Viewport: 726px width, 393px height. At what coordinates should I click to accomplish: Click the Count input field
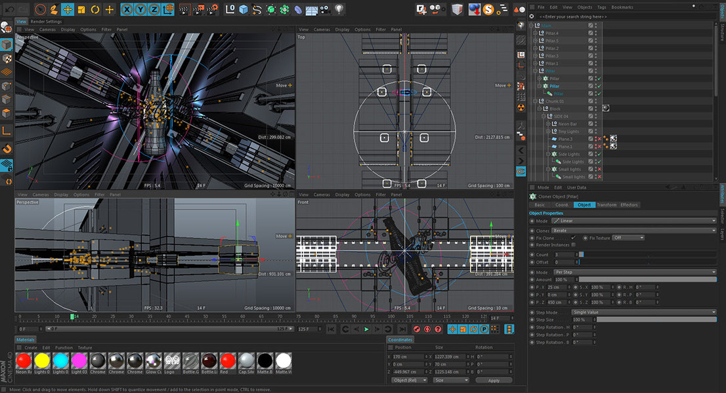click(565, 255)
